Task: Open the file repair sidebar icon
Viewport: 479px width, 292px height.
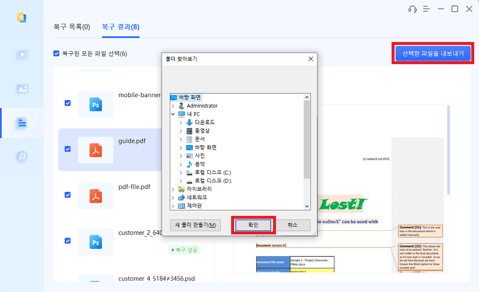Action: click(22, 123)
